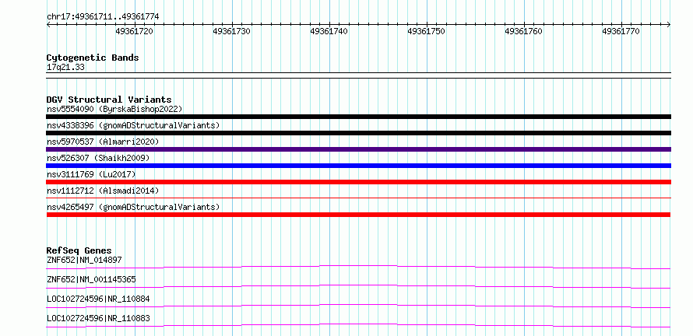The height and width of the screenshot is (336, 693).
Task: Click the black bar under nsv4338396
Action: point(358,133)
